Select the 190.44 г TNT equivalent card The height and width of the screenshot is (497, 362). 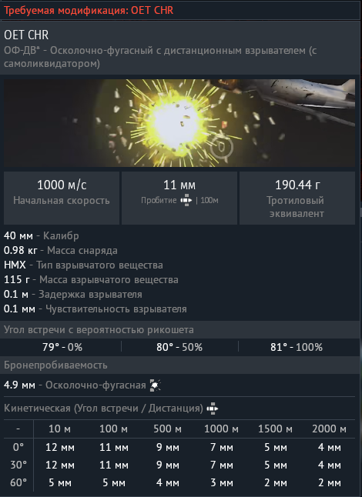pos(297,198)
